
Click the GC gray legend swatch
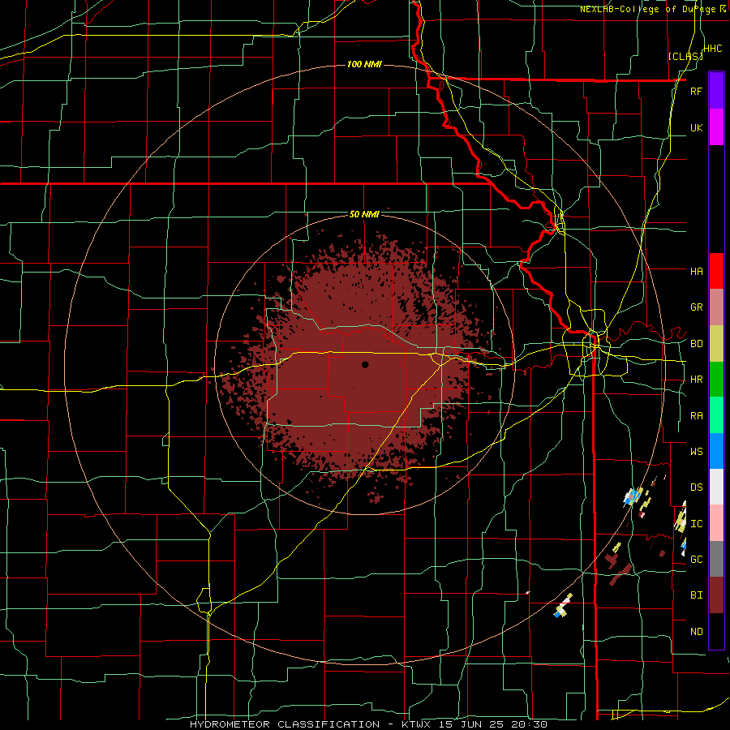click(716, 559)
